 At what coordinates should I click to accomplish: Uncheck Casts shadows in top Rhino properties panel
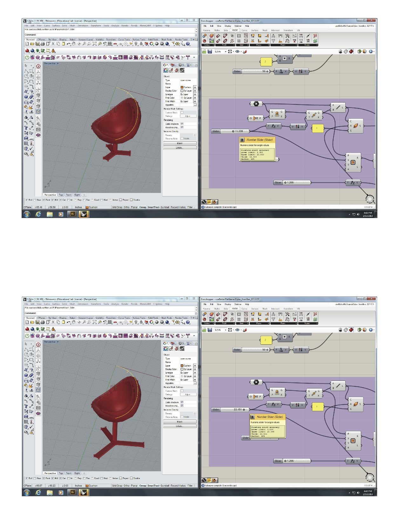tap(182, 124)
